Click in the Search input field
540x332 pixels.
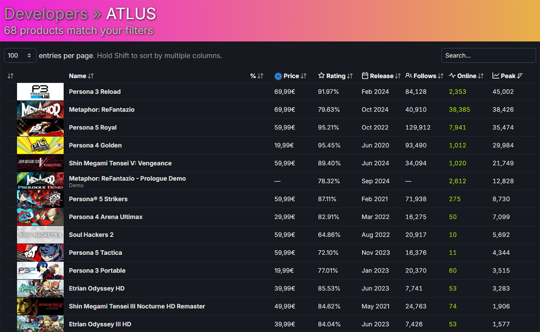point(488,56)
